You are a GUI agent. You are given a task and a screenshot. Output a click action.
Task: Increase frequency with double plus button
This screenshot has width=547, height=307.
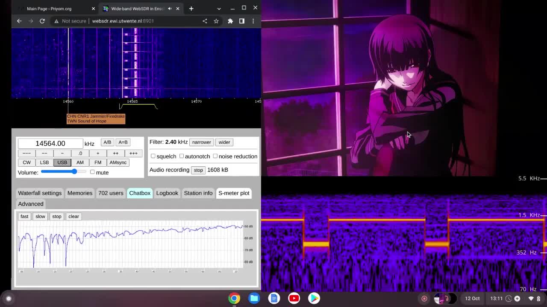pyautogui.click(x=115, y=153)
